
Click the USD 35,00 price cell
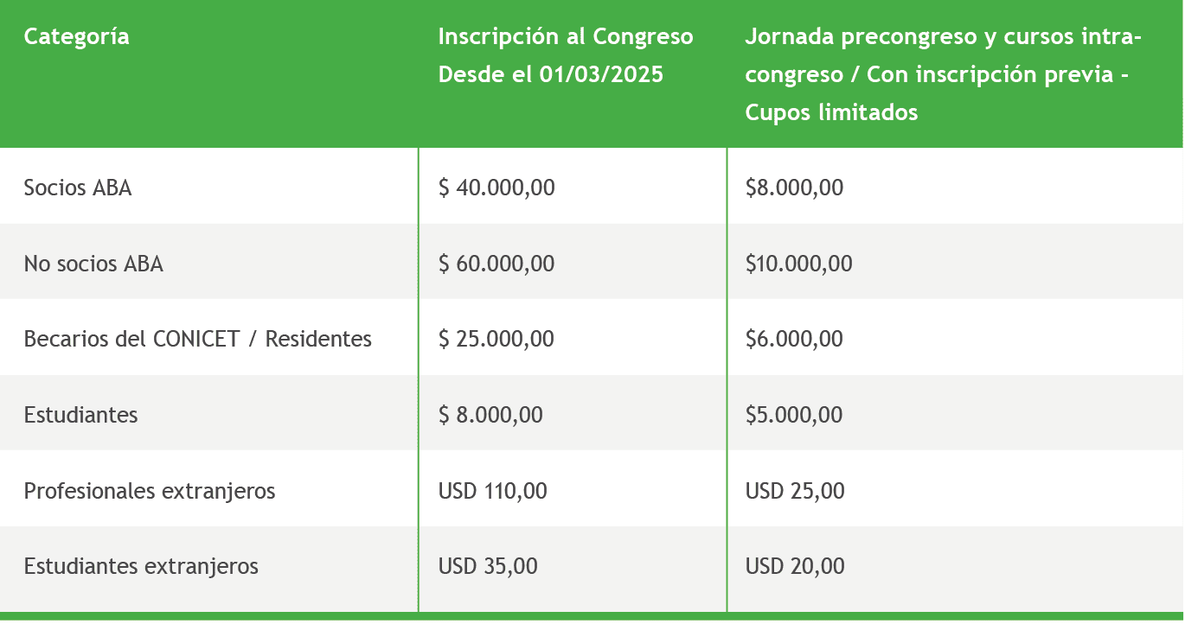coord(488,566)
